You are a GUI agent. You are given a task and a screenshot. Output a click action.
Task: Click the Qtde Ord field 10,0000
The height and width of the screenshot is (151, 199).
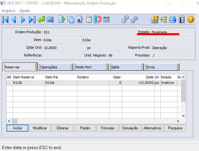64,48
